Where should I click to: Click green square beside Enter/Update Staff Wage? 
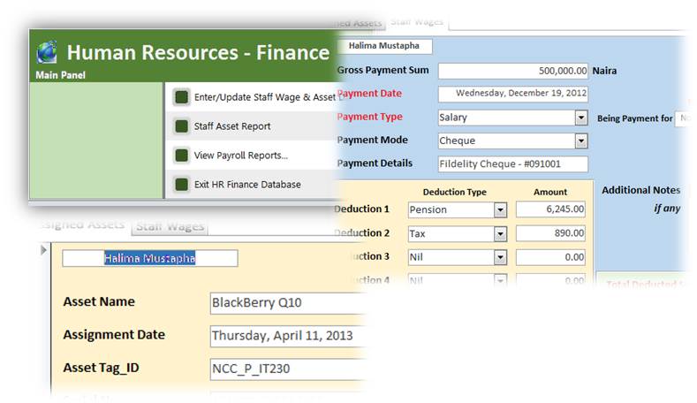click(181, 97)
